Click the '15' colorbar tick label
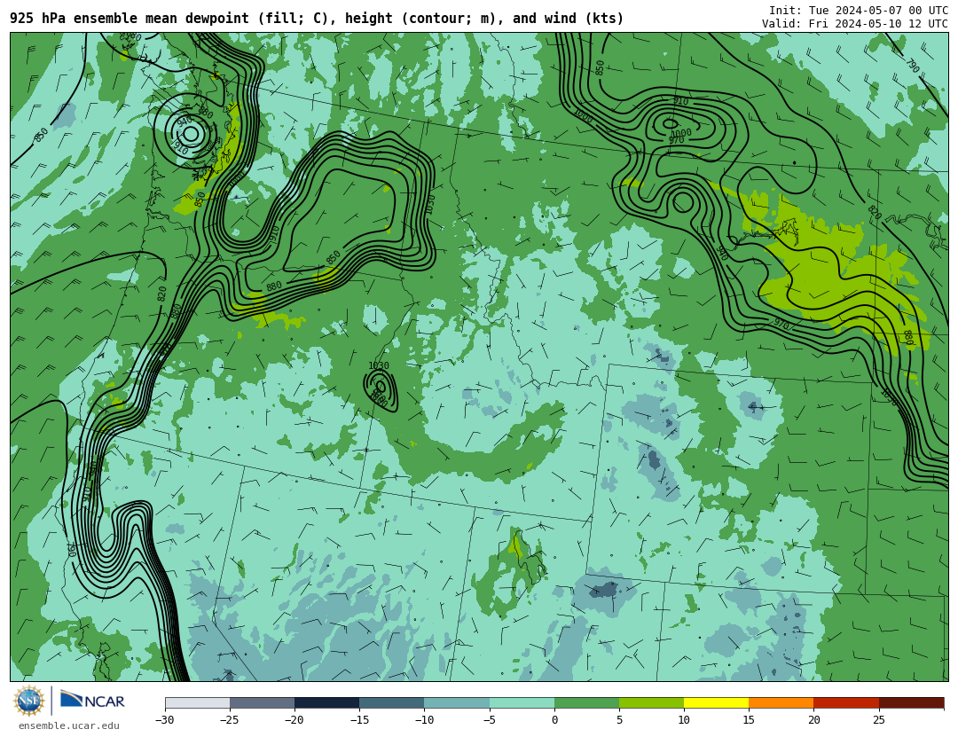The image size is (958, 737). coord(749,720)
